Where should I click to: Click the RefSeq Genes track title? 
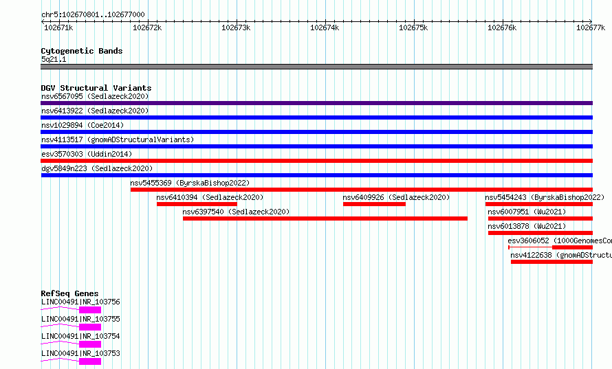[x=69, y=293]
